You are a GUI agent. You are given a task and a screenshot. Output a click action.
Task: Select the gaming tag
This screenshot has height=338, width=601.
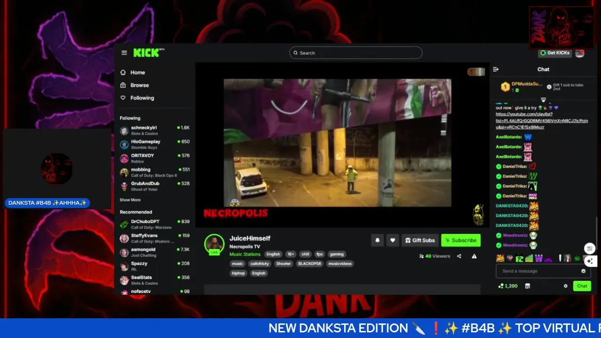[x=337, y=254]
